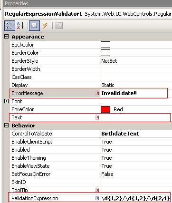Click marker icon beside Text property
The height and width of the screenshot is (203, 172).
pyautogui.click(x=97, y=117)
